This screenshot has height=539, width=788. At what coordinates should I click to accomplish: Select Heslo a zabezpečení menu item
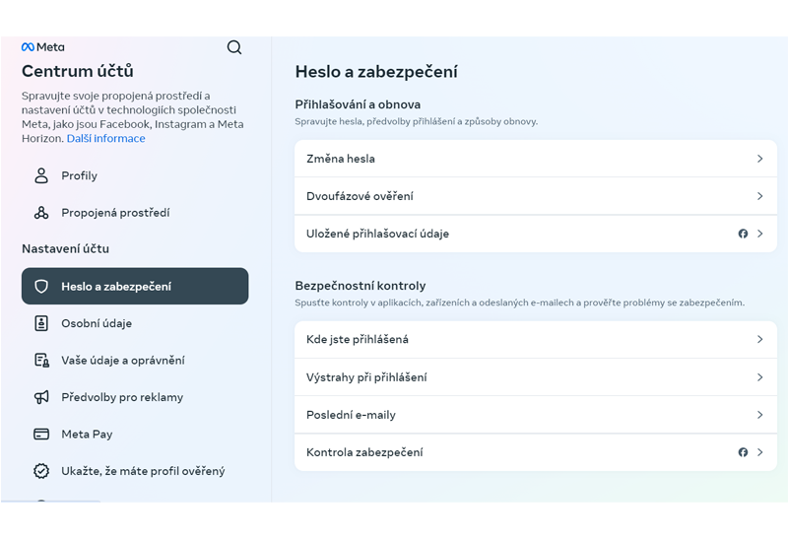click(135, 286)
